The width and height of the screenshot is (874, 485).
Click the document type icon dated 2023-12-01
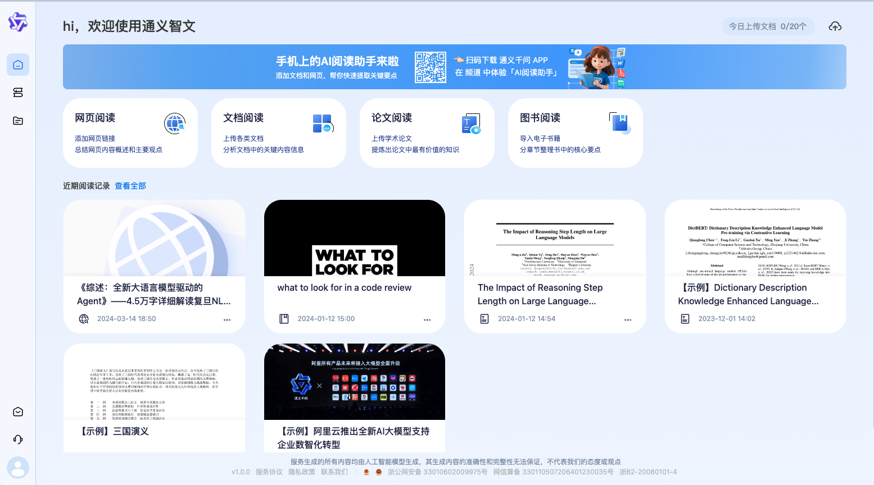point(685,319)
